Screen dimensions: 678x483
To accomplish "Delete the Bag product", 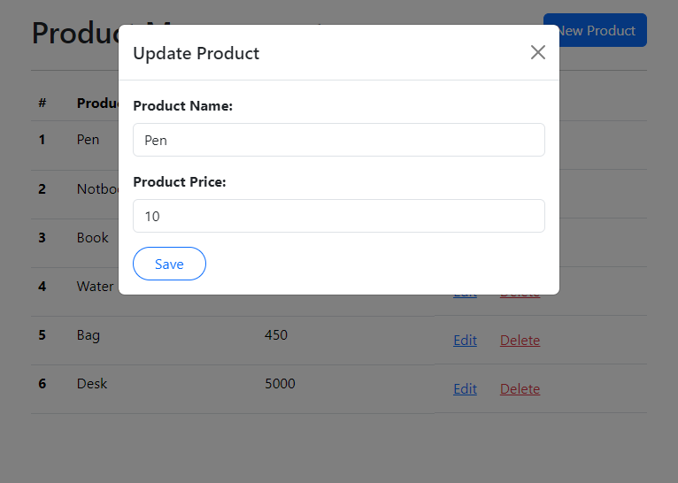I will pyautogui.click(x=520, y=341).
